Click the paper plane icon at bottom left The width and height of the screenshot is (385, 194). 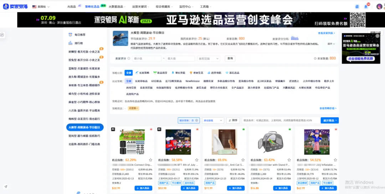[x=6, y=187]
